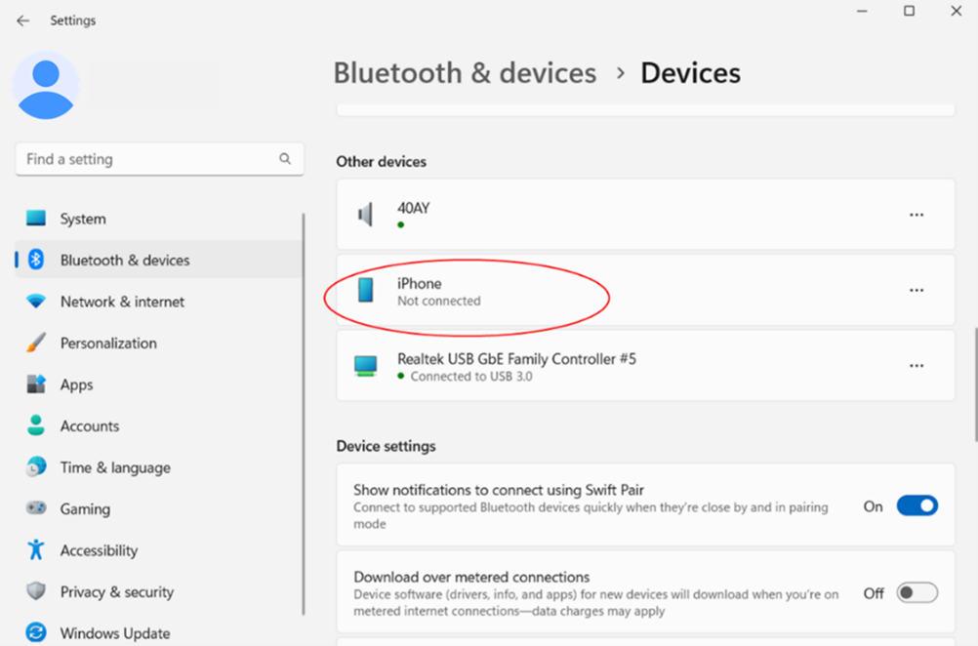Click the Find a setting search box
This screenshot has width=978, height=646.
pyautogui.click(x=146, y=159)
